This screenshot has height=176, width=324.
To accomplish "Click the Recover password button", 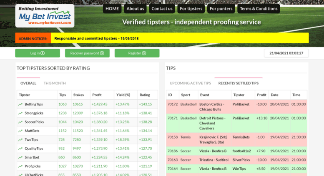I will pos(87,53).
